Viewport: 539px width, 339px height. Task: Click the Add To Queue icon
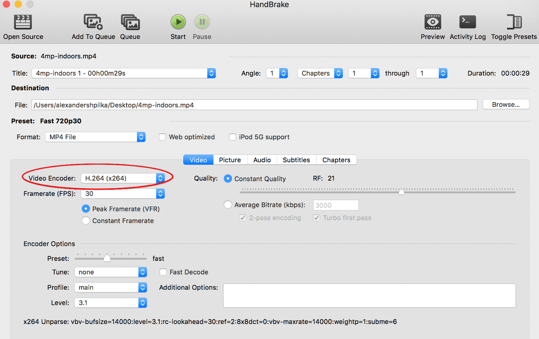[93, 22]
